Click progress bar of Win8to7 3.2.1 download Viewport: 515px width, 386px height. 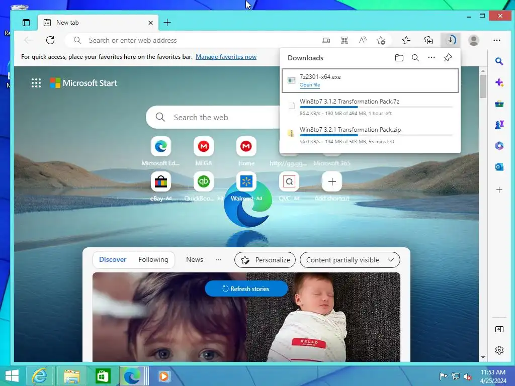376,135
